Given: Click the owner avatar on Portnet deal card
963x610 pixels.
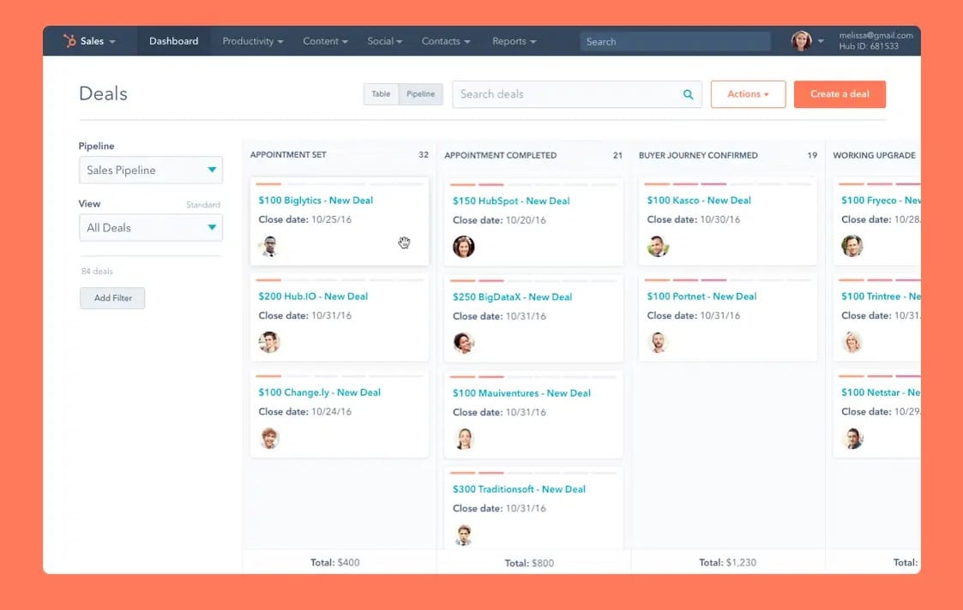Looking at the screenshot, I should tap(658, 343).
